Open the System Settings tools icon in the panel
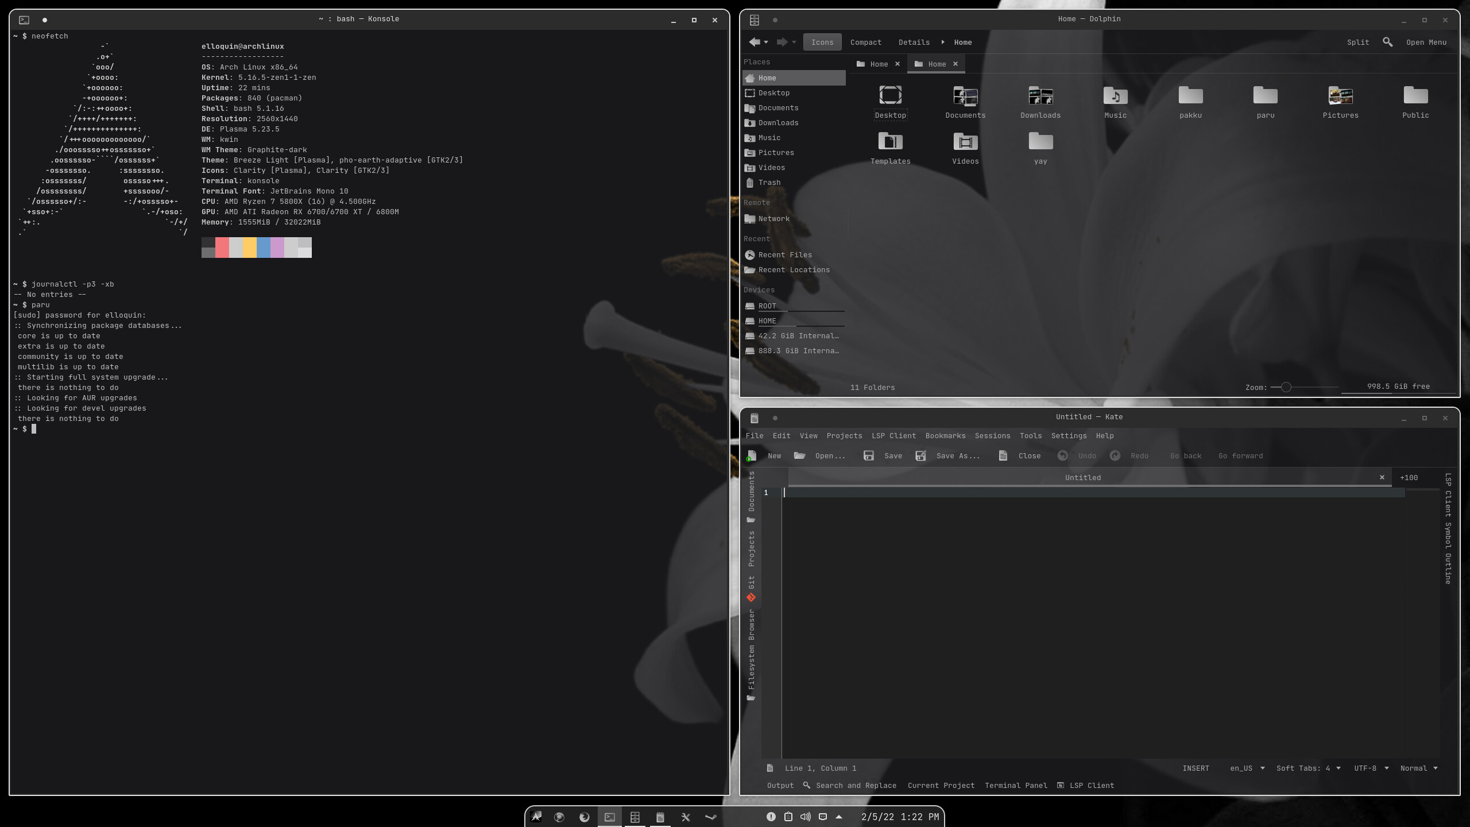 (x=686, y=817)
